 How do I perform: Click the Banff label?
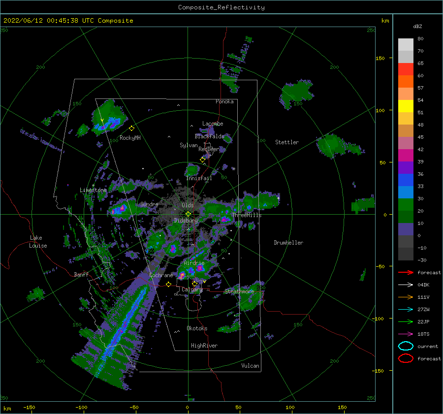pos(81,275)
